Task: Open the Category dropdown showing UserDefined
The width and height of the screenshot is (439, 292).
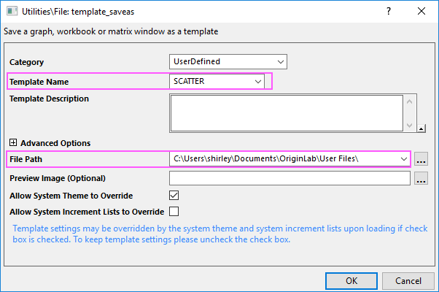Action: [280, 62]
